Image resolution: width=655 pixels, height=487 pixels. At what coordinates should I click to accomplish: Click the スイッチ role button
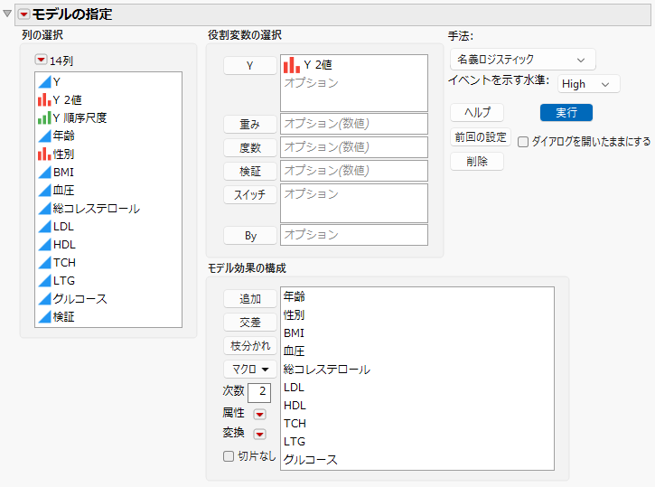click(249, 194)
